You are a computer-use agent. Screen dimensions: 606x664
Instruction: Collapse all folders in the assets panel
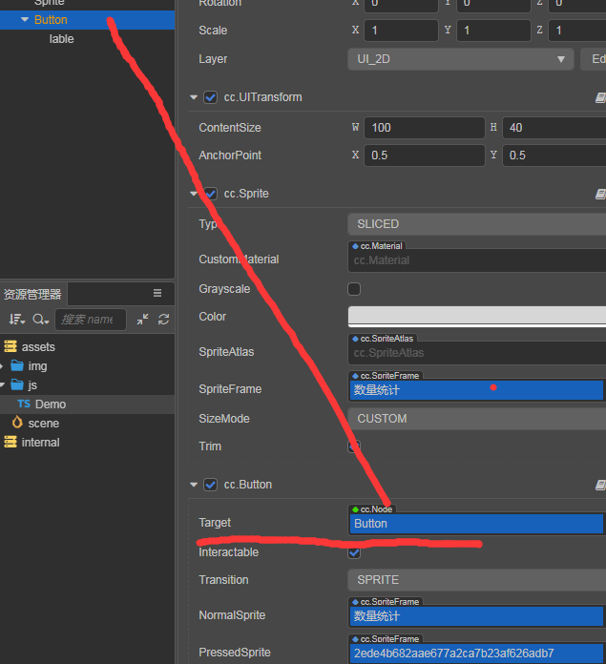click(x=142, y=320)
